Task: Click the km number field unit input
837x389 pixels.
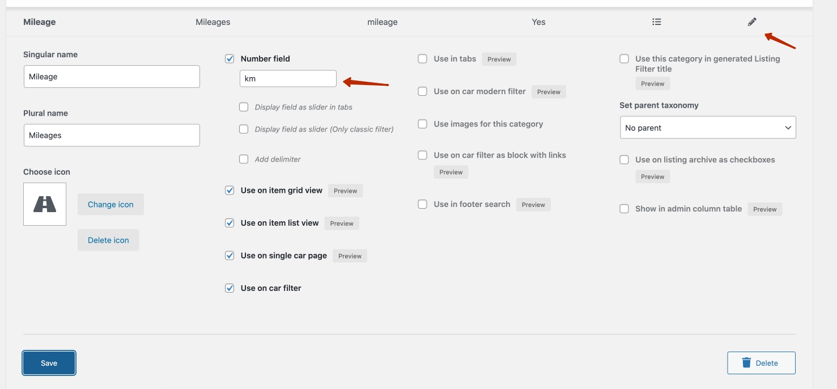Action: coord(288,79)
